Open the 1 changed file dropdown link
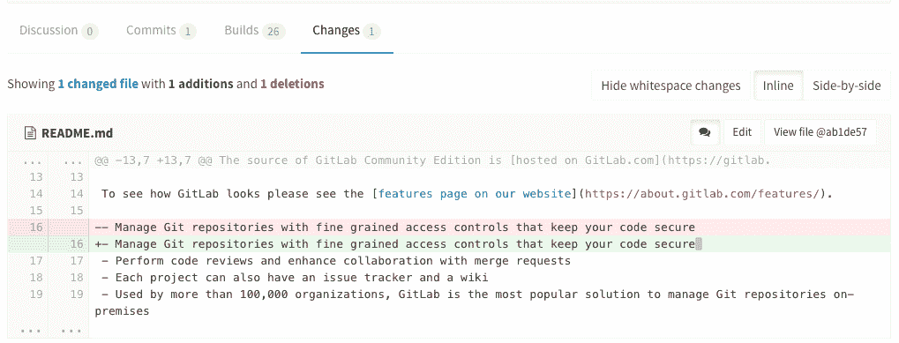The width and height of the screenshot is (899, 343). (98, 84)
